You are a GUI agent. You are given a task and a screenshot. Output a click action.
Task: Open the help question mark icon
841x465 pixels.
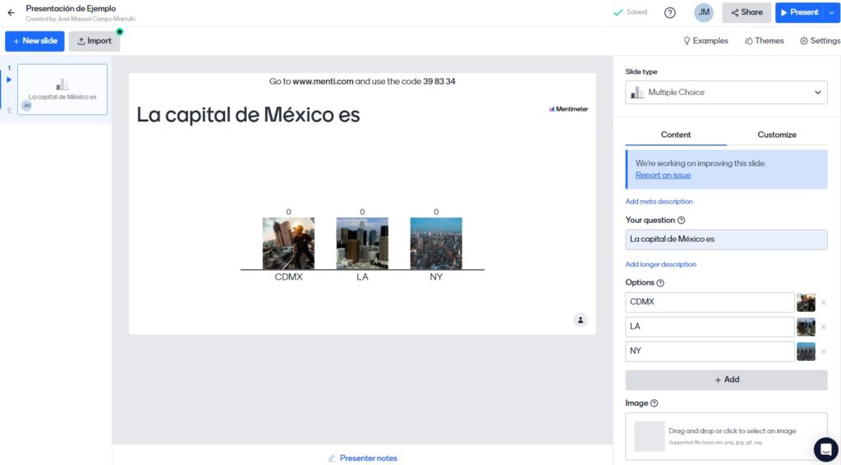click(x=669, y=12)
